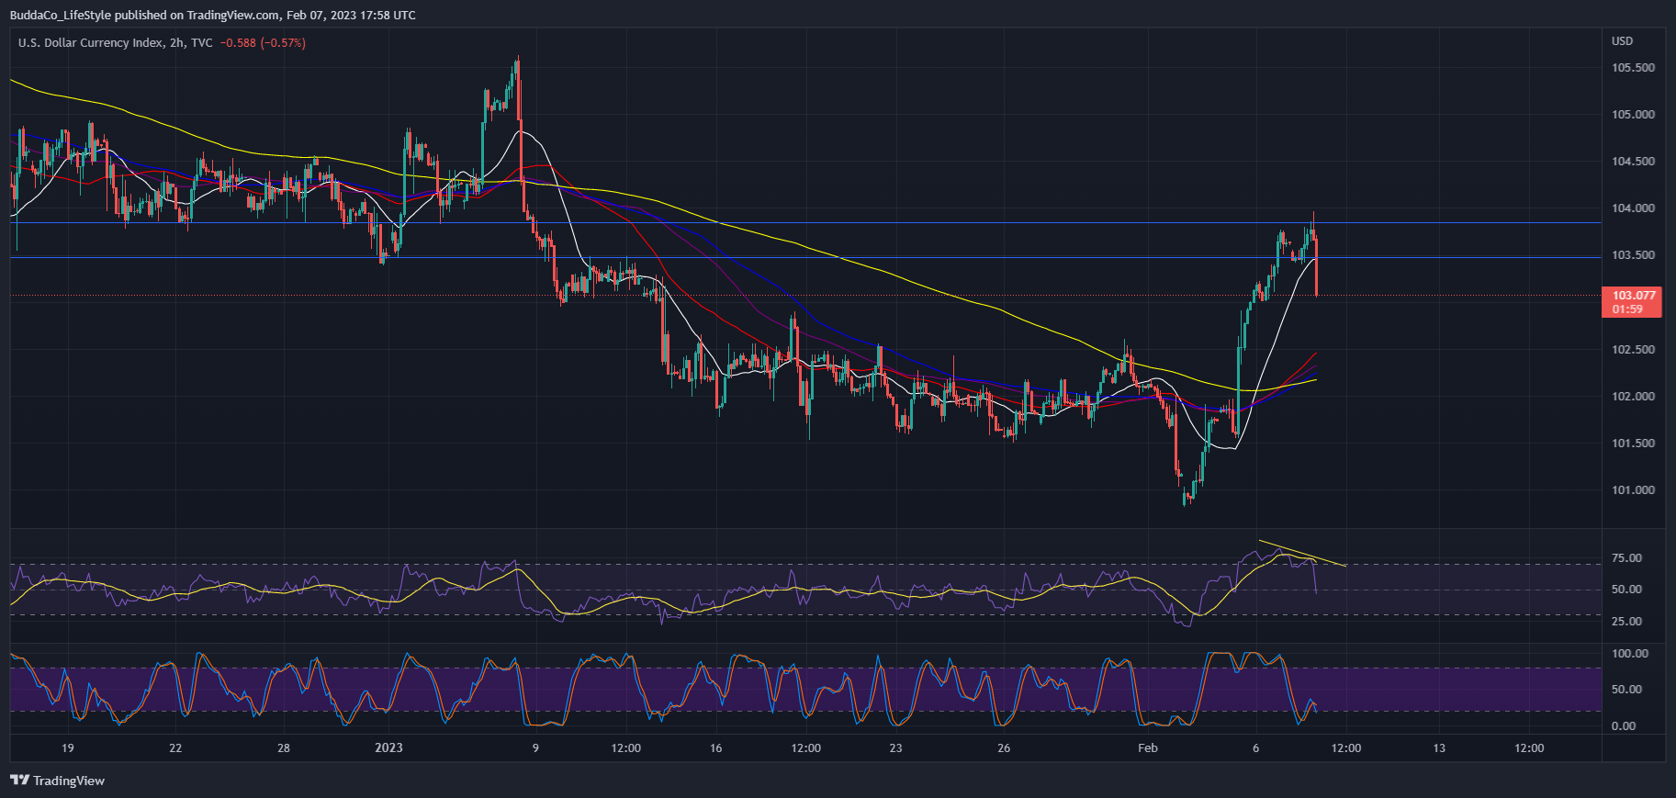This screenshot has width=1676, height=798.
Task: Click the USD currency label
Action: click(1623, 41)
